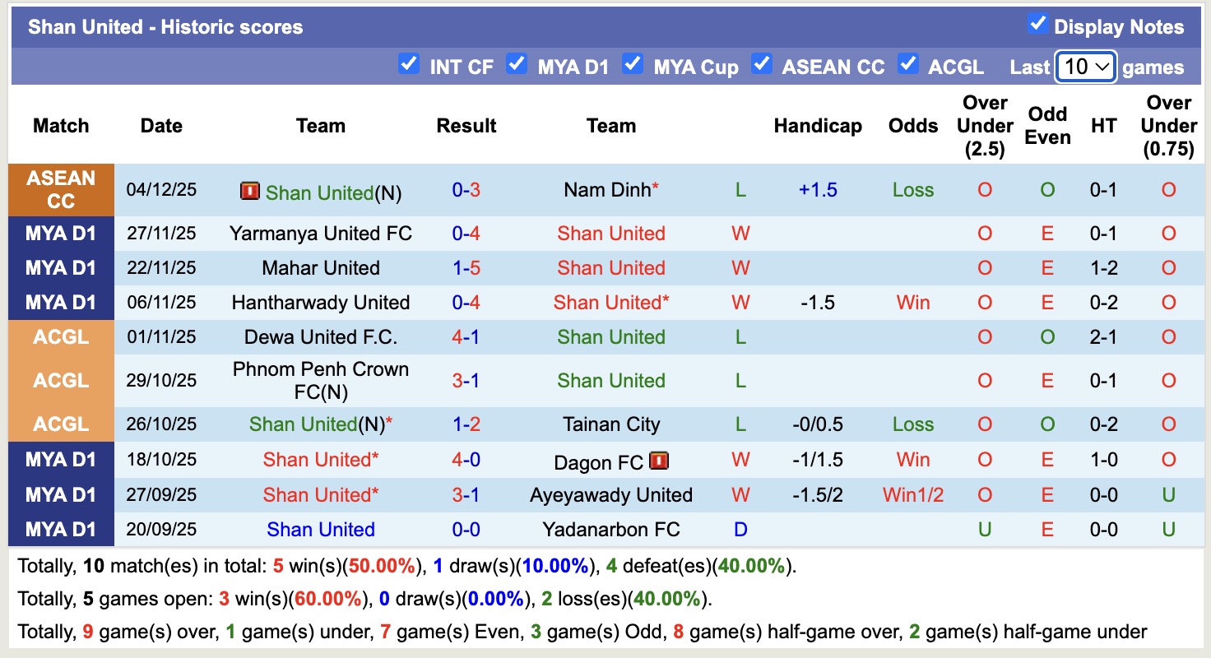The height and width of the screenshot is (658, 1211).
Task: Open Hantharwady United team link
Action: click(321, 303)
